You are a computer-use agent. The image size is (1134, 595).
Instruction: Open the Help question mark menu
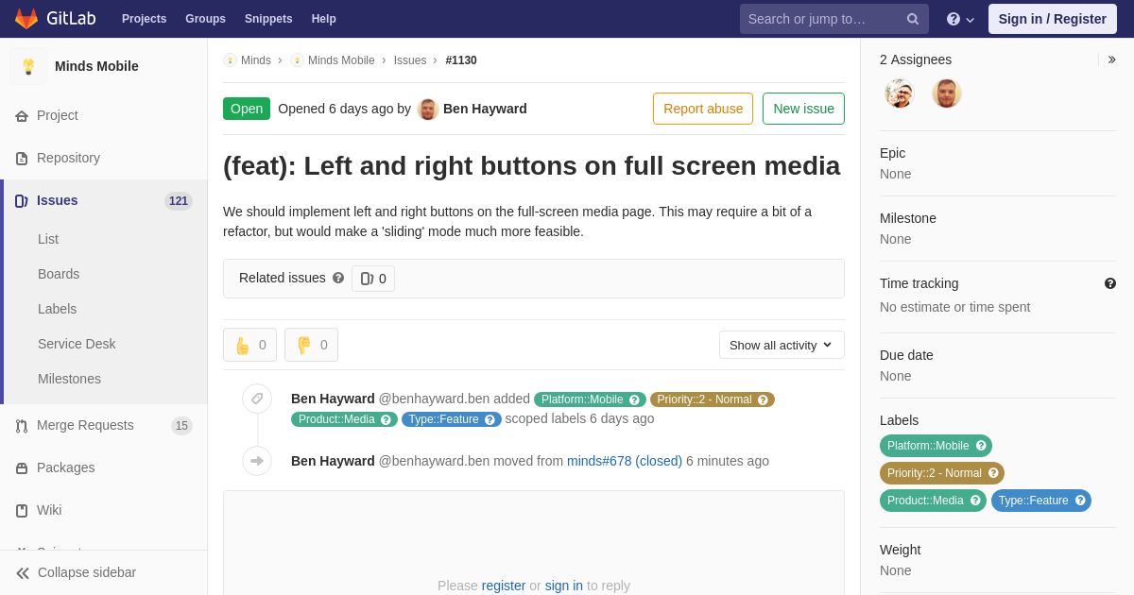960,19
